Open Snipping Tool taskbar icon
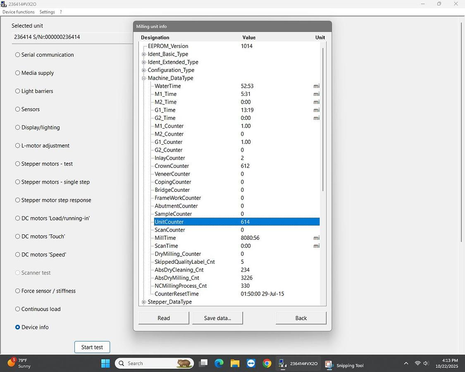This screenshot has height=372, width=465. tap(329, 364)
